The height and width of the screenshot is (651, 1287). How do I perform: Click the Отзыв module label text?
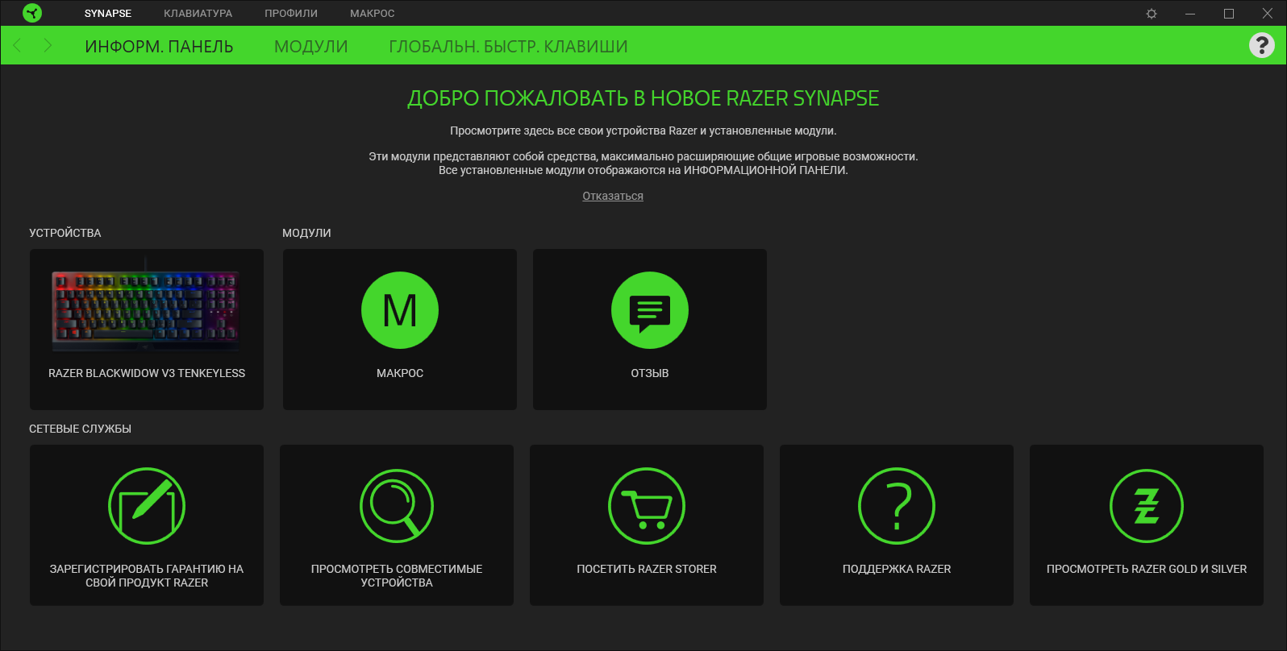[650, 373]
